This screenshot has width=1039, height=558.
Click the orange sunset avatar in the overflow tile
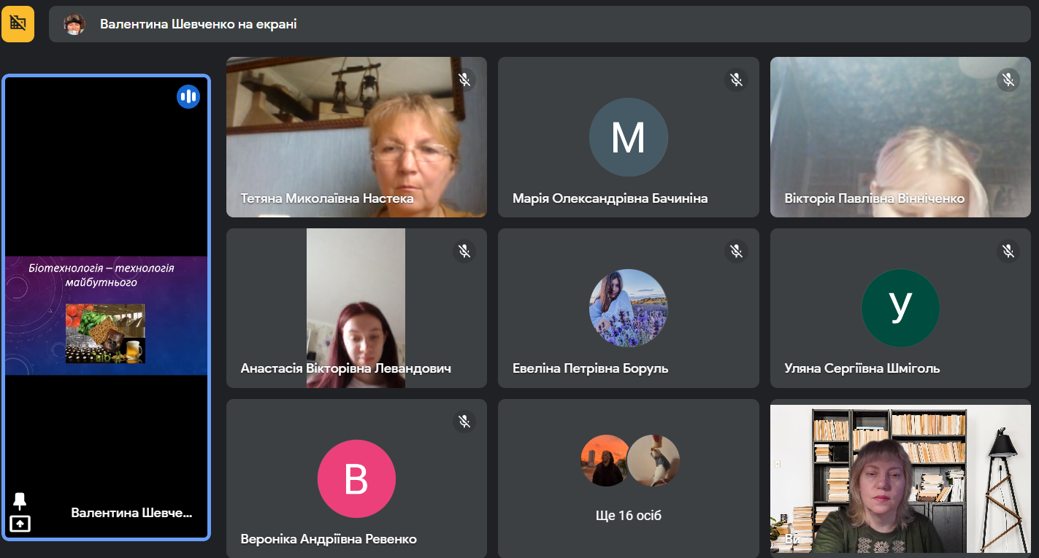pos(606,460)
